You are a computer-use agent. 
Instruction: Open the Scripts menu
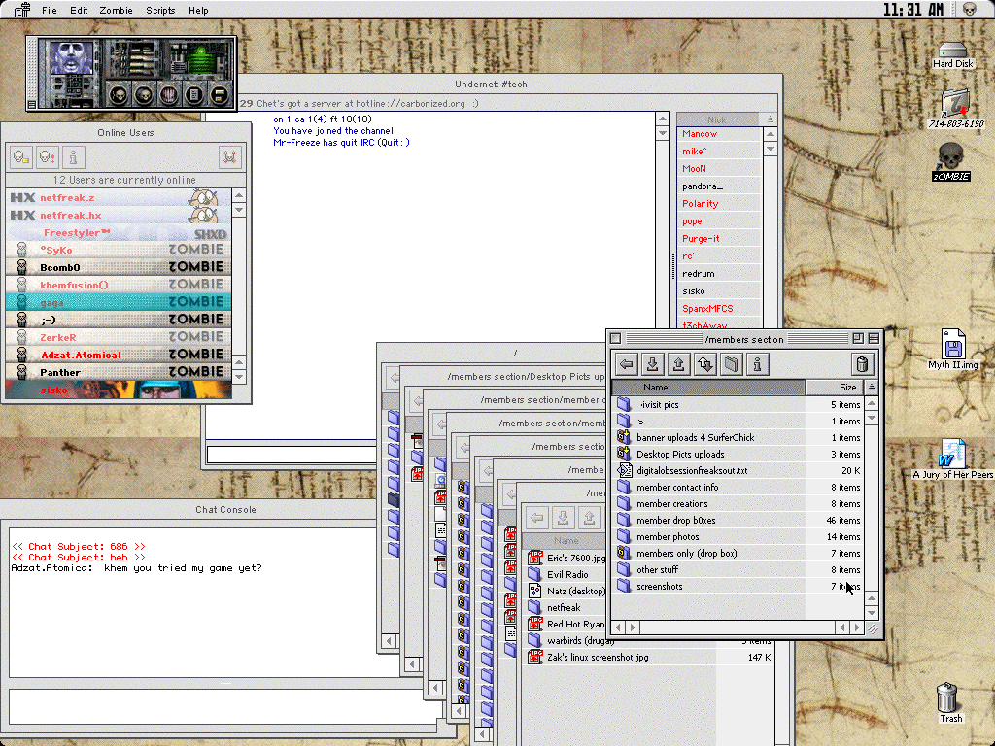click(160, 10)
